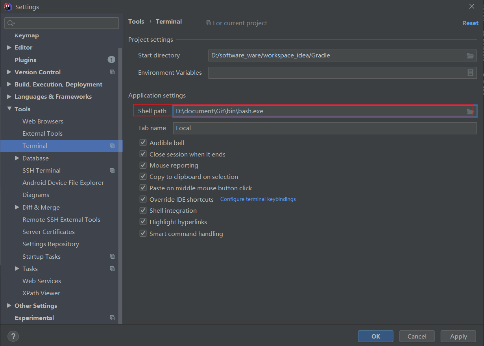Open the Server Certificates settings page
This screenshot has height=346, width=484.
point(48,232)
